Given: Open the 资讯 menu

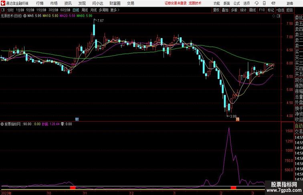Looking at the screenshot, I should click(x=68, y=3).
